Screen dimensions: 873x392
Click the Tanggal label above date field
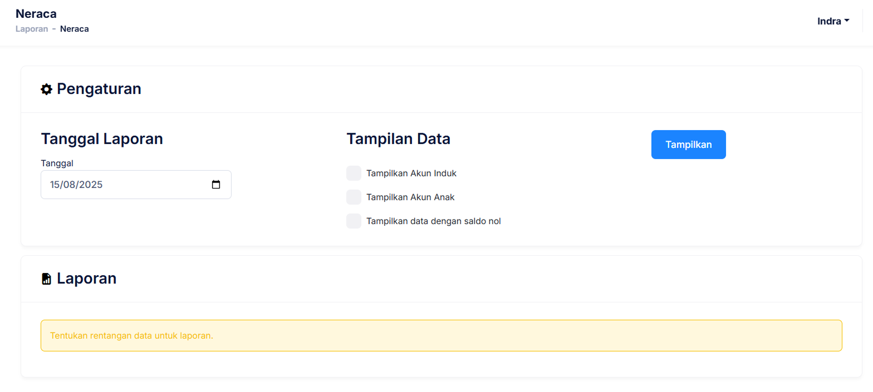pyautogui.click(x=57, y=163)
